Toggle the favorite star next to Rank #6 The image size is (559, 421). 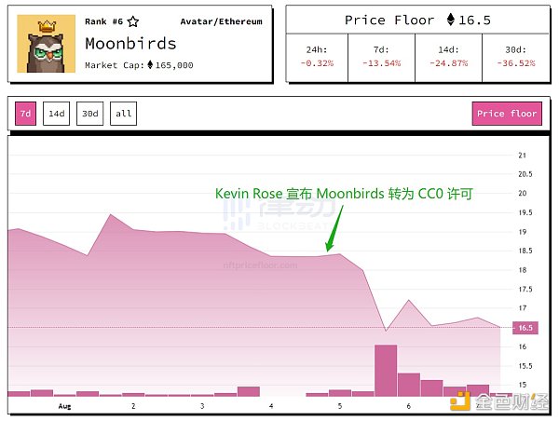point(132,21)
